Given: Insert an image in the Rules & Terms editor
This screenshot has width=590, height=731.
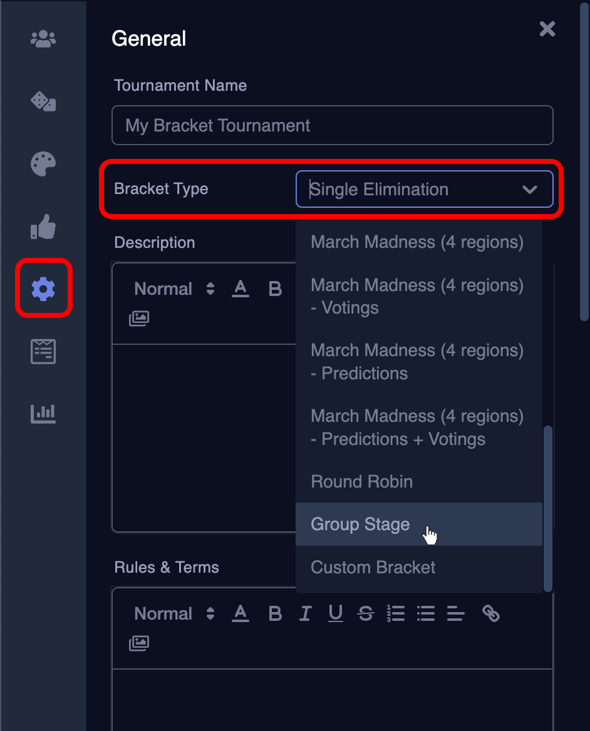Looking at the screenshot, I should point(138,643).
